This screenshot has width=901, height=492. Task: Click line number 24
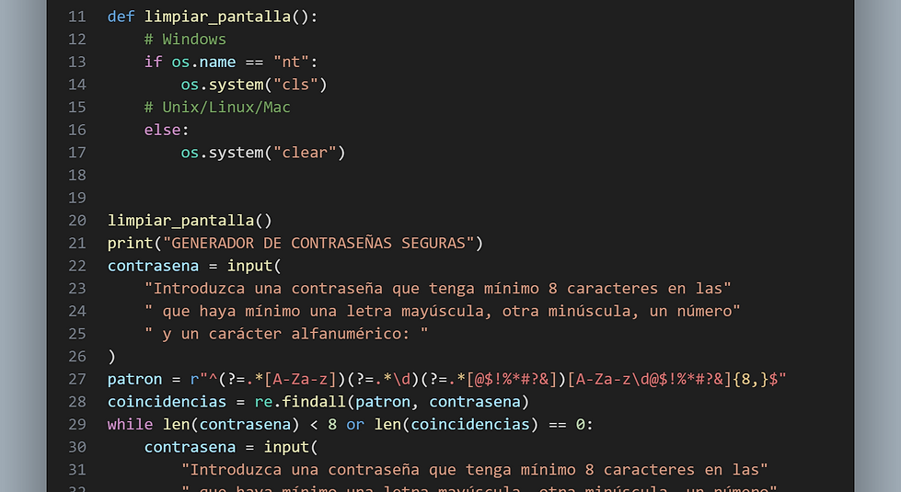pos(77,311)
